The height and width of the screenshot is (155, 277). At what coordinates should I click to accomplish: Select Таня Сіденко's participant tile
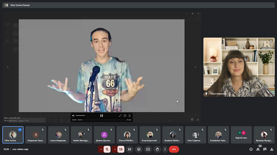(x=196, y=135)
